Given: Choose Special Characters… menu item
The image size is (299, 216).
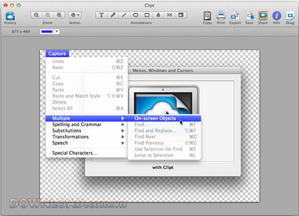Looking at the screenshot, I should click(86, 153).
